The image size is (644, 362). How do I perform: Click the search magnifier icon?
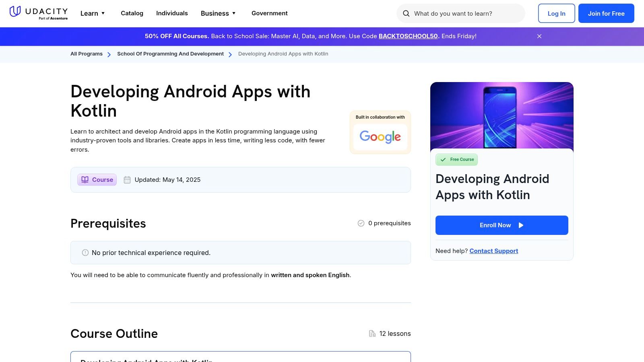(406, 14)
